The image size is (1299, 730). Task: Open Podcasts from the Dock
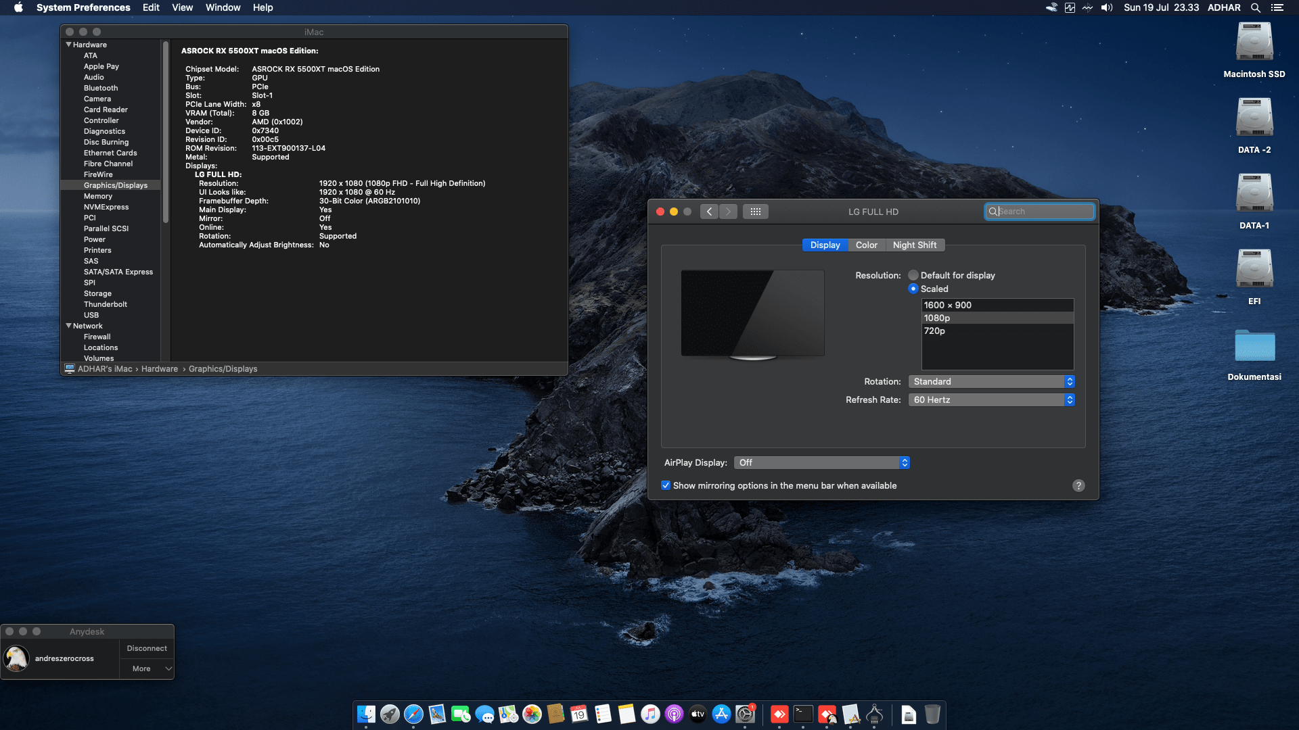coord(675,714)
